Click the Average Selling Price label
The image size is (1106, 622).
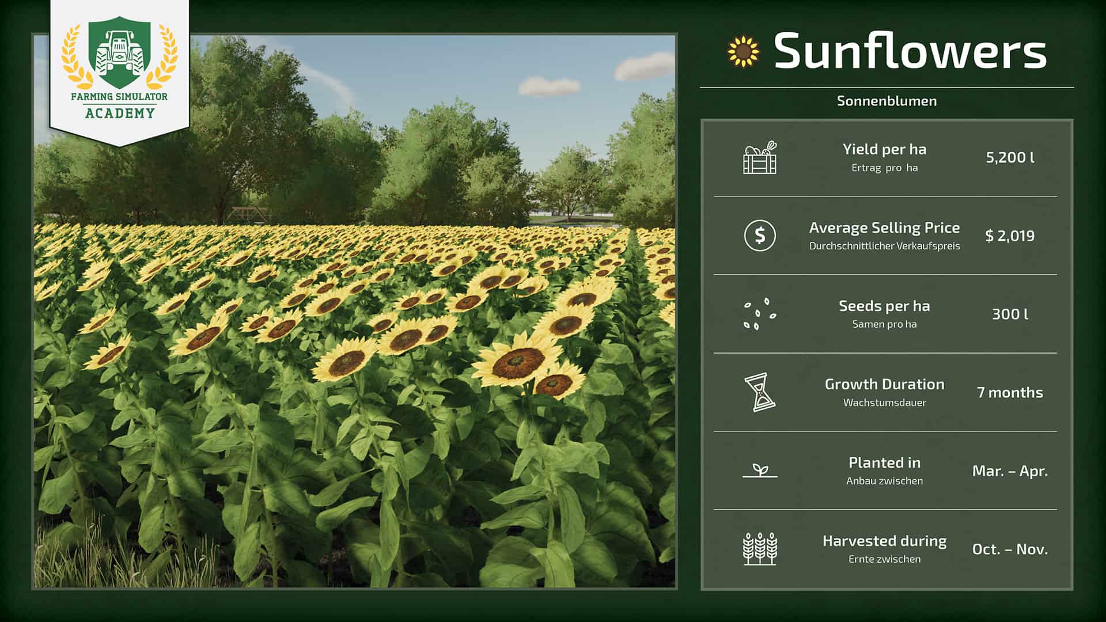(x=884, y=228)
